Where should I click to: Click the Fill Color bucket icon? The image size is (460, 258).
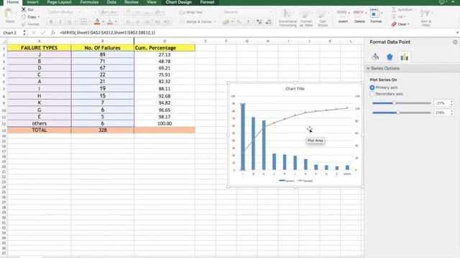point(97,21)
